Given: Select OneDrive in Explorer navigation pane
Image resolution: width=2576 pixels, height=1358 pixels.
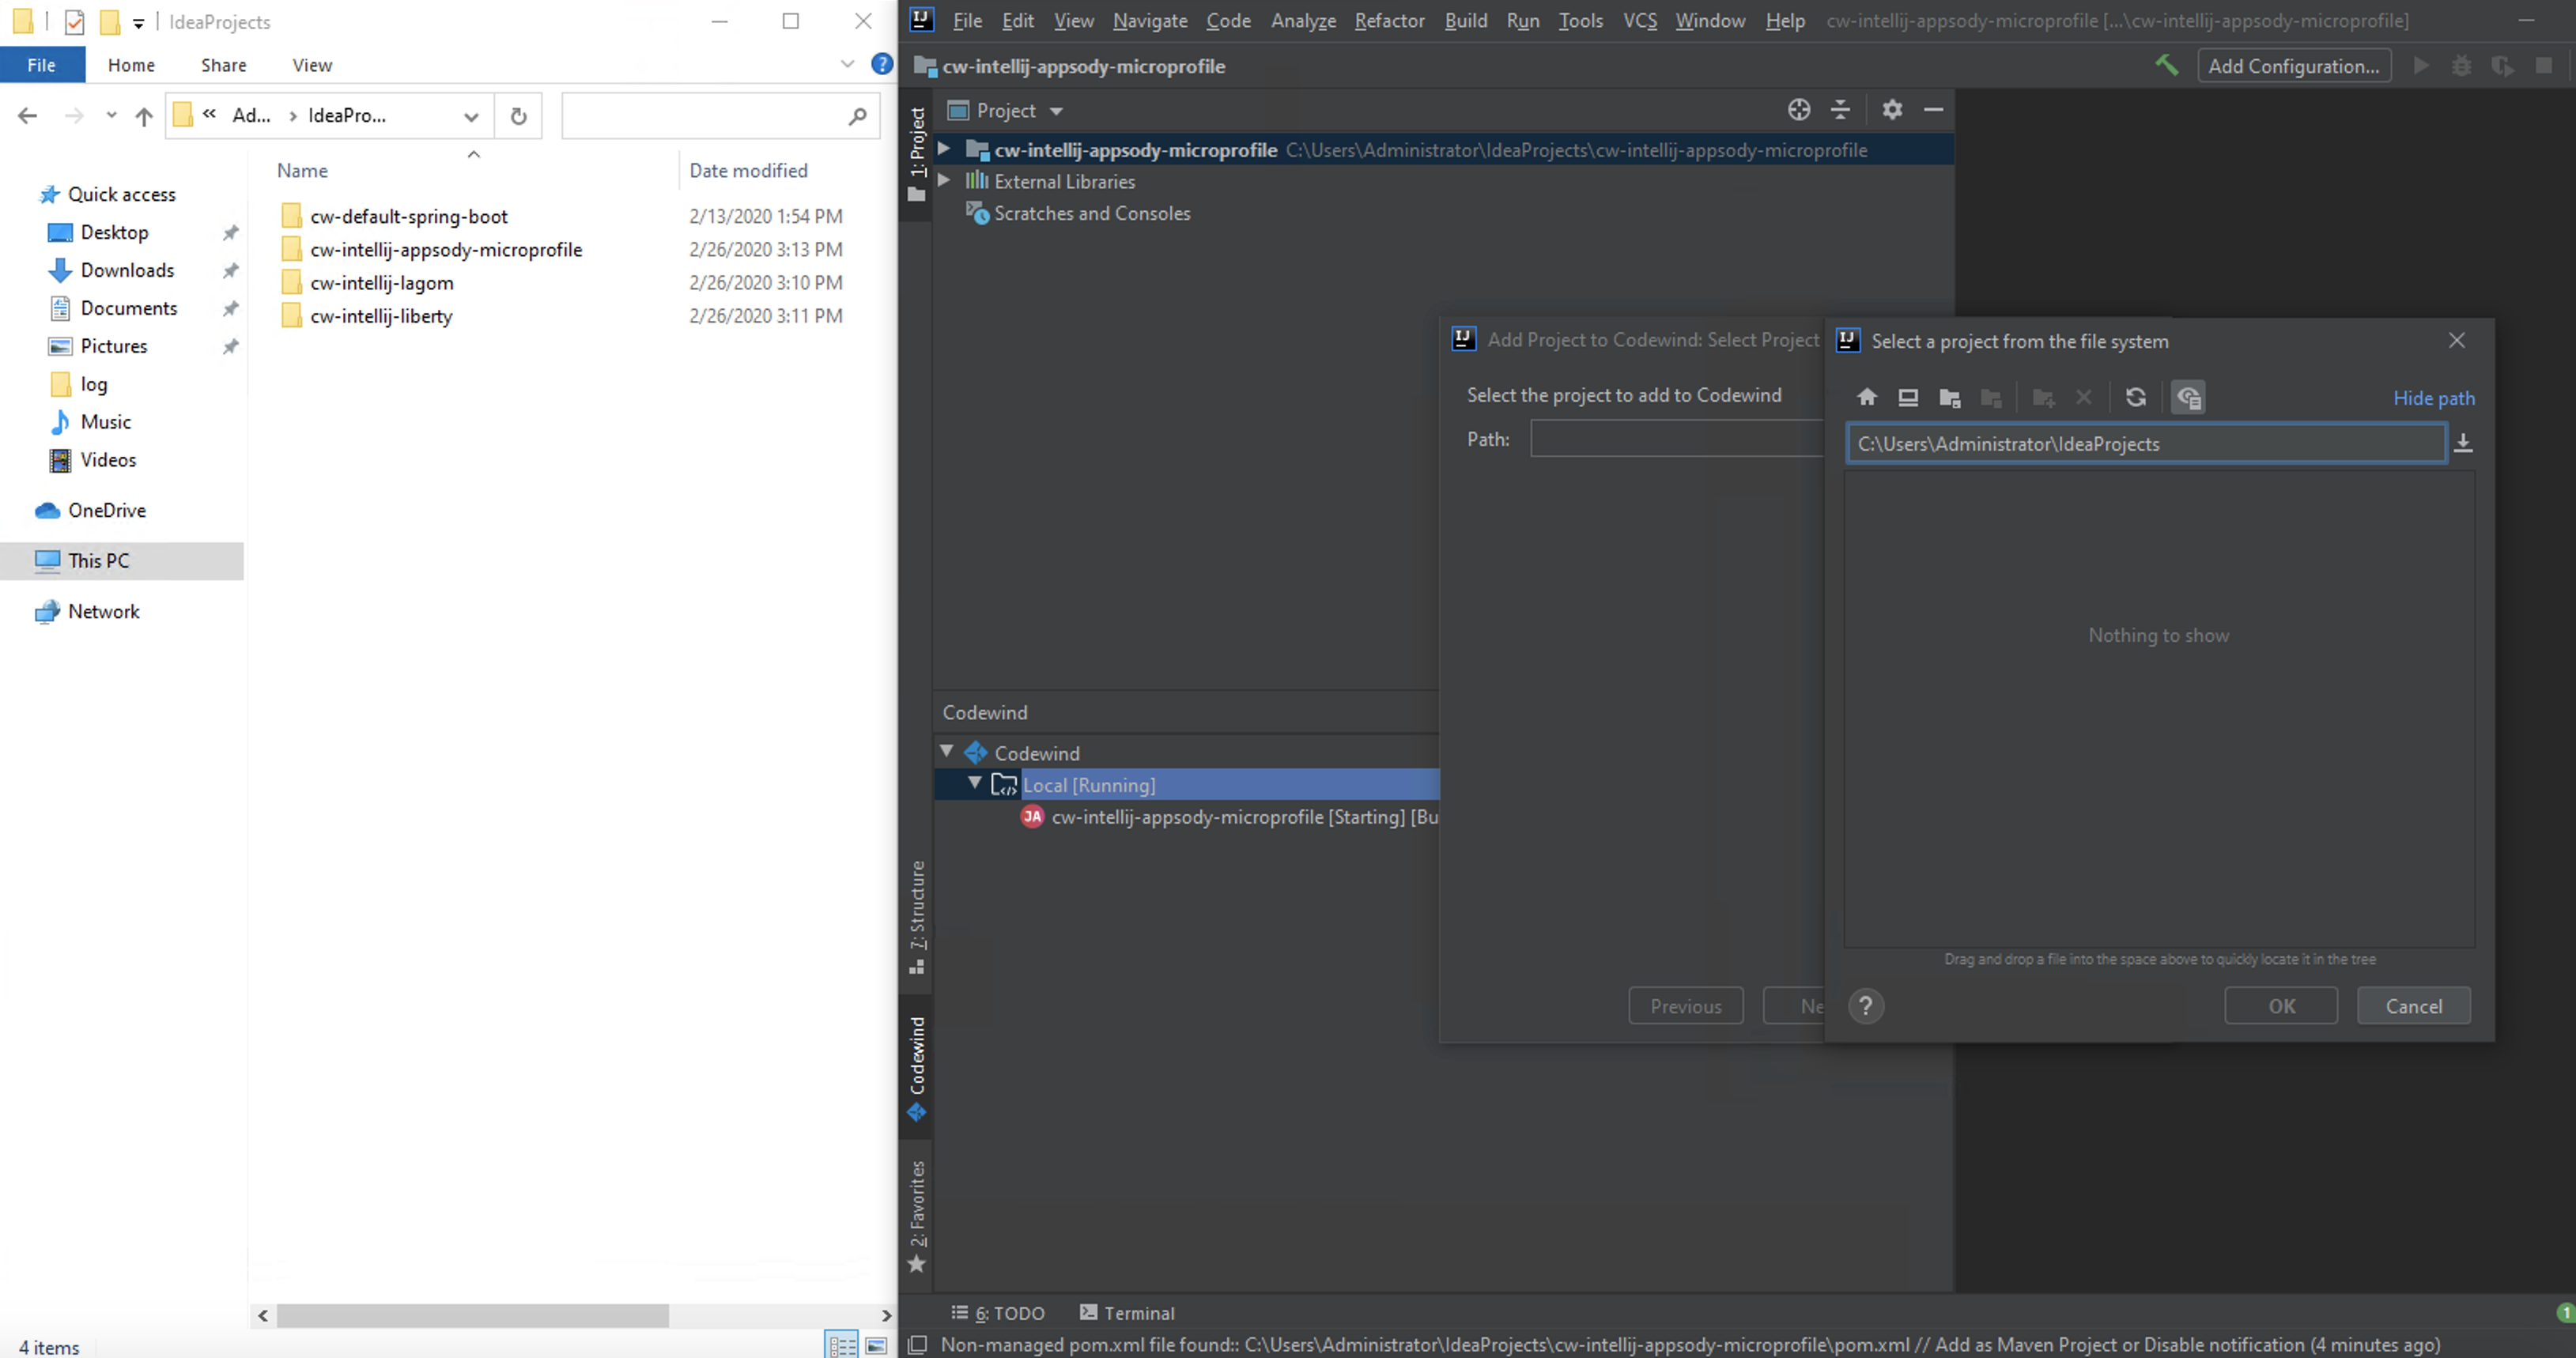Looking at the screenshot, I should 106,510.
